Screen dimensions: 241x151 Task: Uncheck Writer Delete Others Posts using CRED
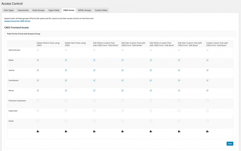[38, 91]
